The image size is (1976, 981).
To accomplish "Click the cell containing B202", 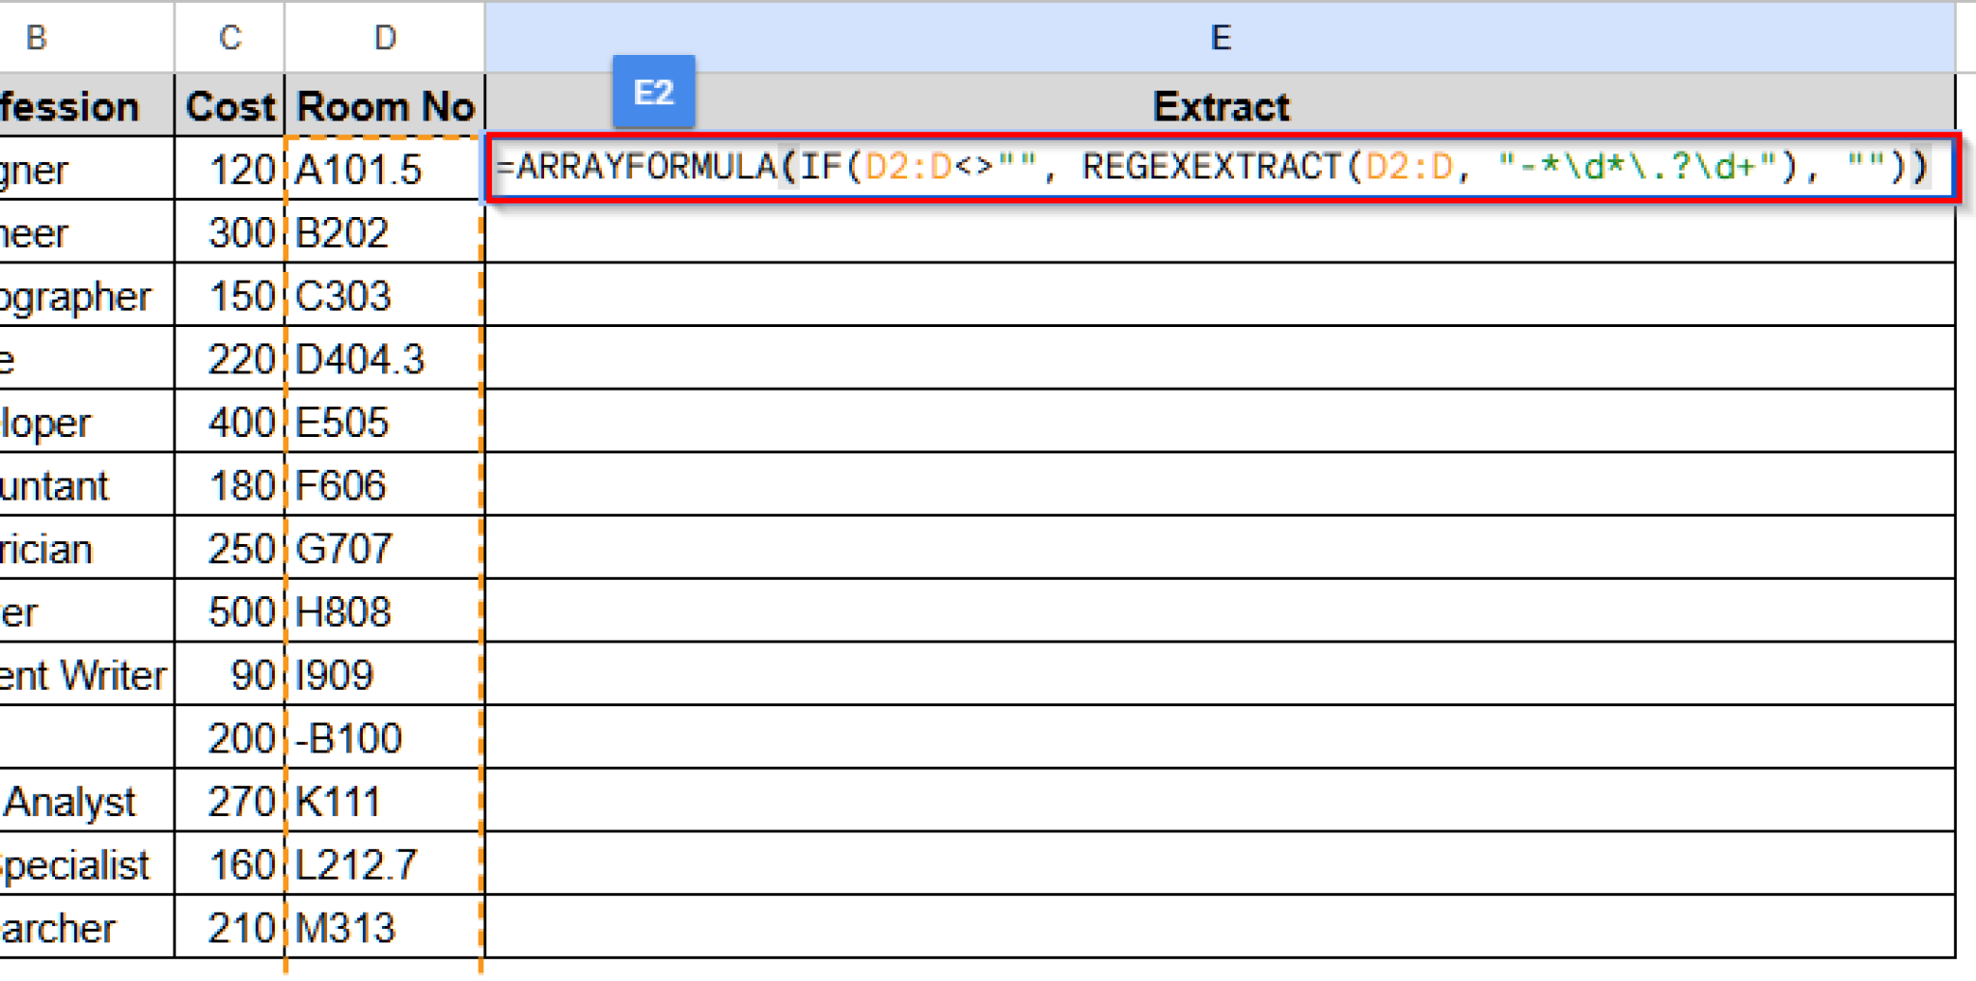I will 347,232.
